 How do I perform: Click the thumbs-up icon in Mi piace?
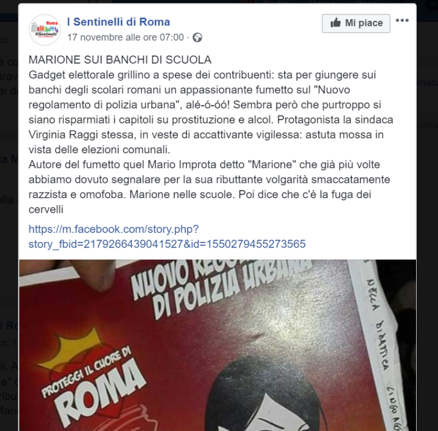[x=335, y=22]
